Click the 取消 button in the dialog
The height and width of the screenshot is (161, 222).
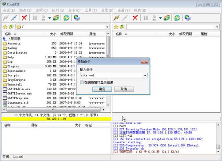pos(124,89)
